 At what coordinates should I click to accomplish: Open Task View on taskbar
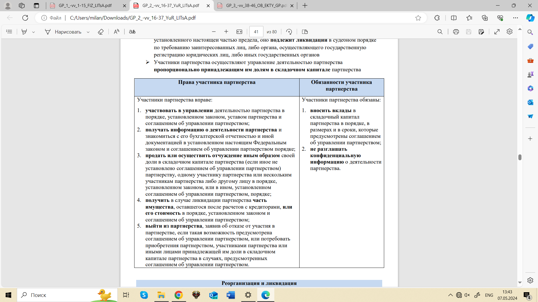coord(126,295)
